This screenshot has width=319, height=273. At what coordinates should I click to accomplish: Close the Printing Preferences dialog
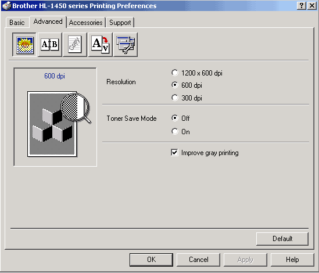311,6
